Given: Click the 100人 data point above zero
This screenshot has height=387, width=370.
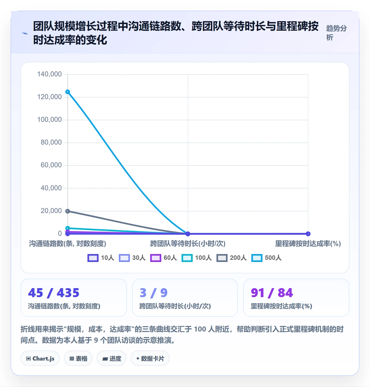Looking at the screenshot, I should point(68,228).
